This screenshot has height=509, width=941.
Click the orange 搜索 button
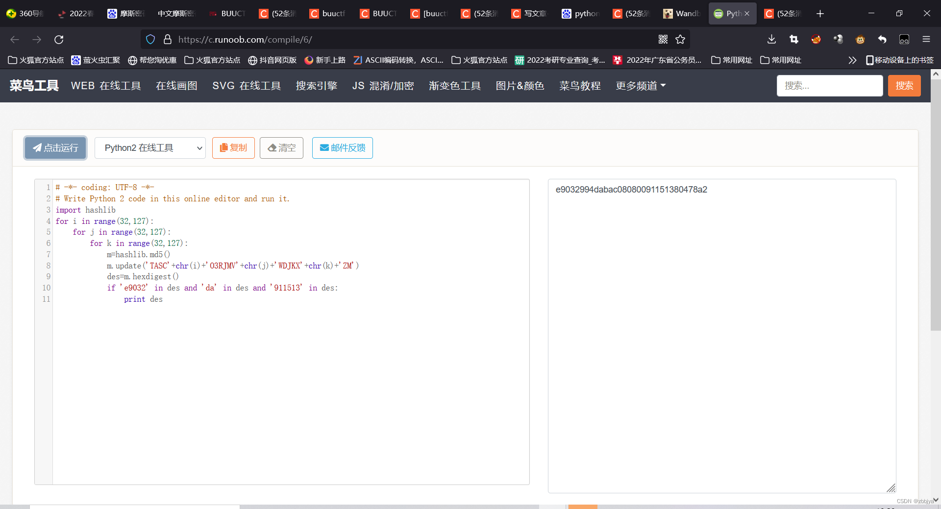(x=904, y=86)
